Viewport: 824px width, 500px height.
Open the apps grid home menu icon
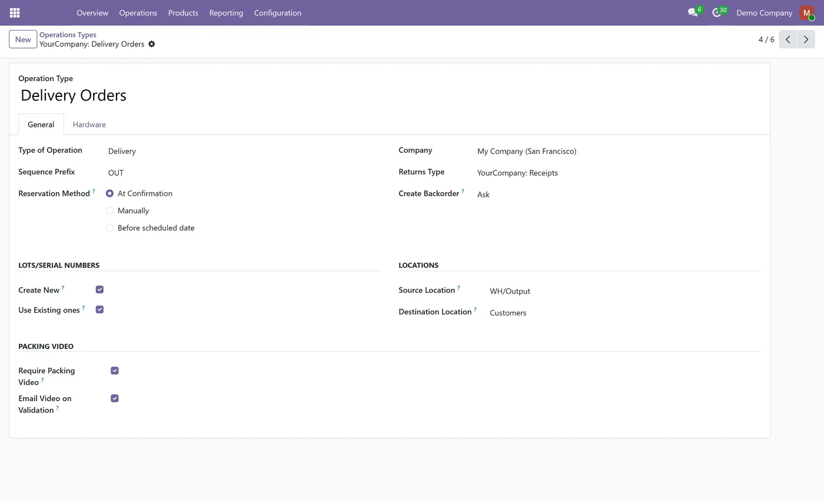pyautogui.click(x=15, y=12)
